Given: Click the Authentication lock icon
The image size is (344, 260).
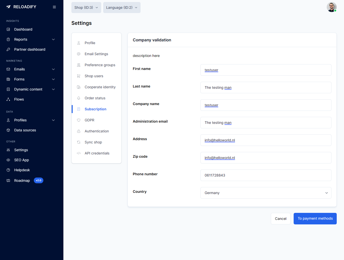Looking at the screenshot, I should pyautogui.click(x=79, y=131).
